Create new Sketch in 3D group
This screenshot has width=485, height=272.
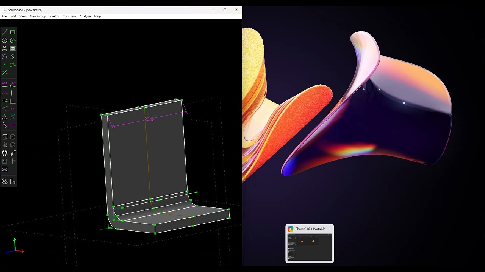point(13,161)
